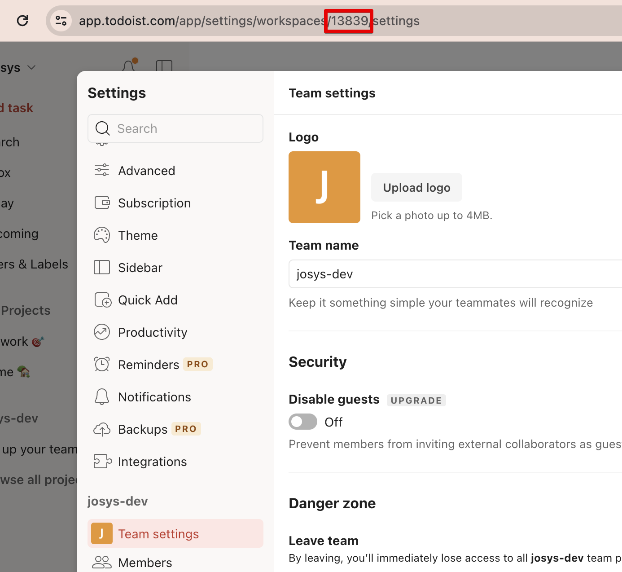This screenshot has width=622, height=572.
Task: Click the Productivity chart icon
Action: (102, 332)
